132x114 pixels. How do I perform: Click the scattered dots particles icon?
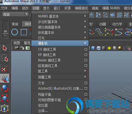[126, 15]
